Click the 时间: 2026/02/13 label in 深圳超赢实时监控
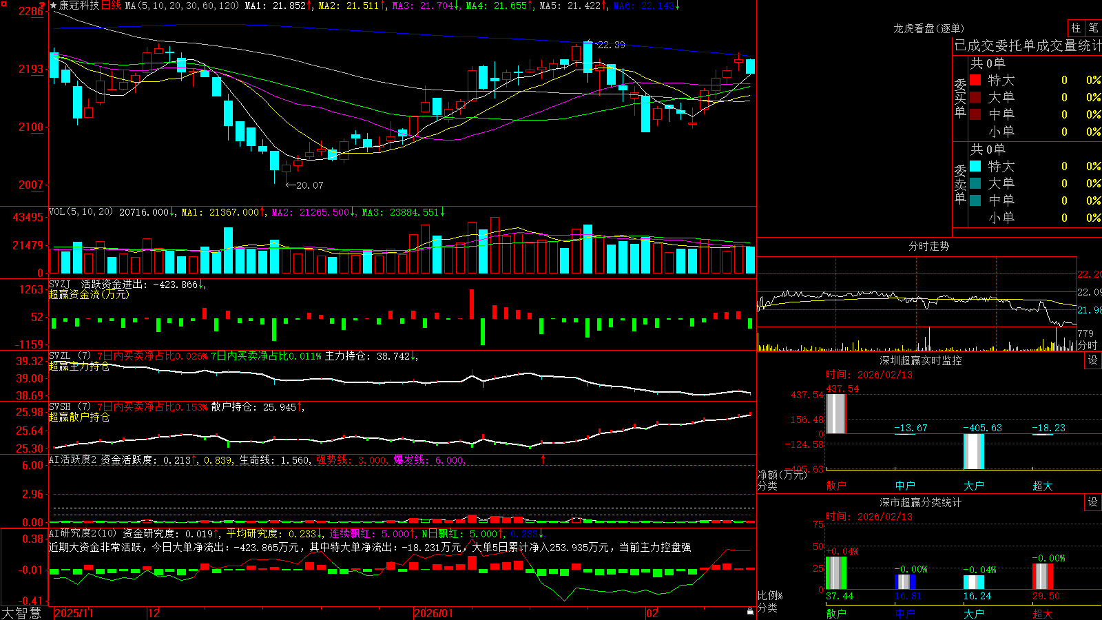The image size is (1102, 620). pos(869,375)
